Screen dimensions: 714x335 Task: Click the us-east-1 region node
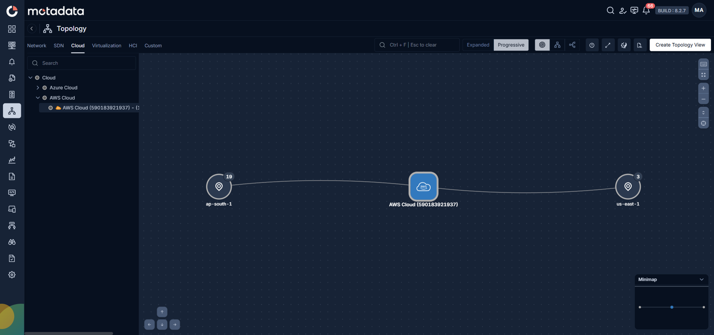(x=628, y=186)
